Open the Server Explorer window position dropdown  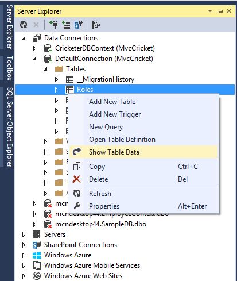[210, 11]
